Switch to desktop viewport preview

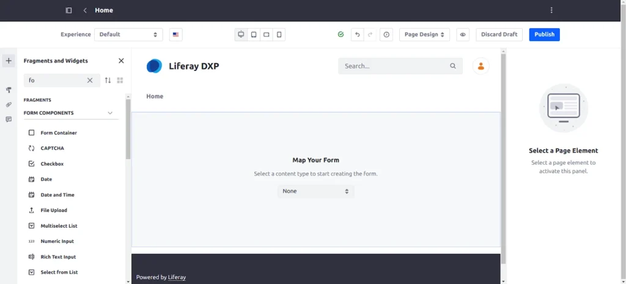[241, 34]
